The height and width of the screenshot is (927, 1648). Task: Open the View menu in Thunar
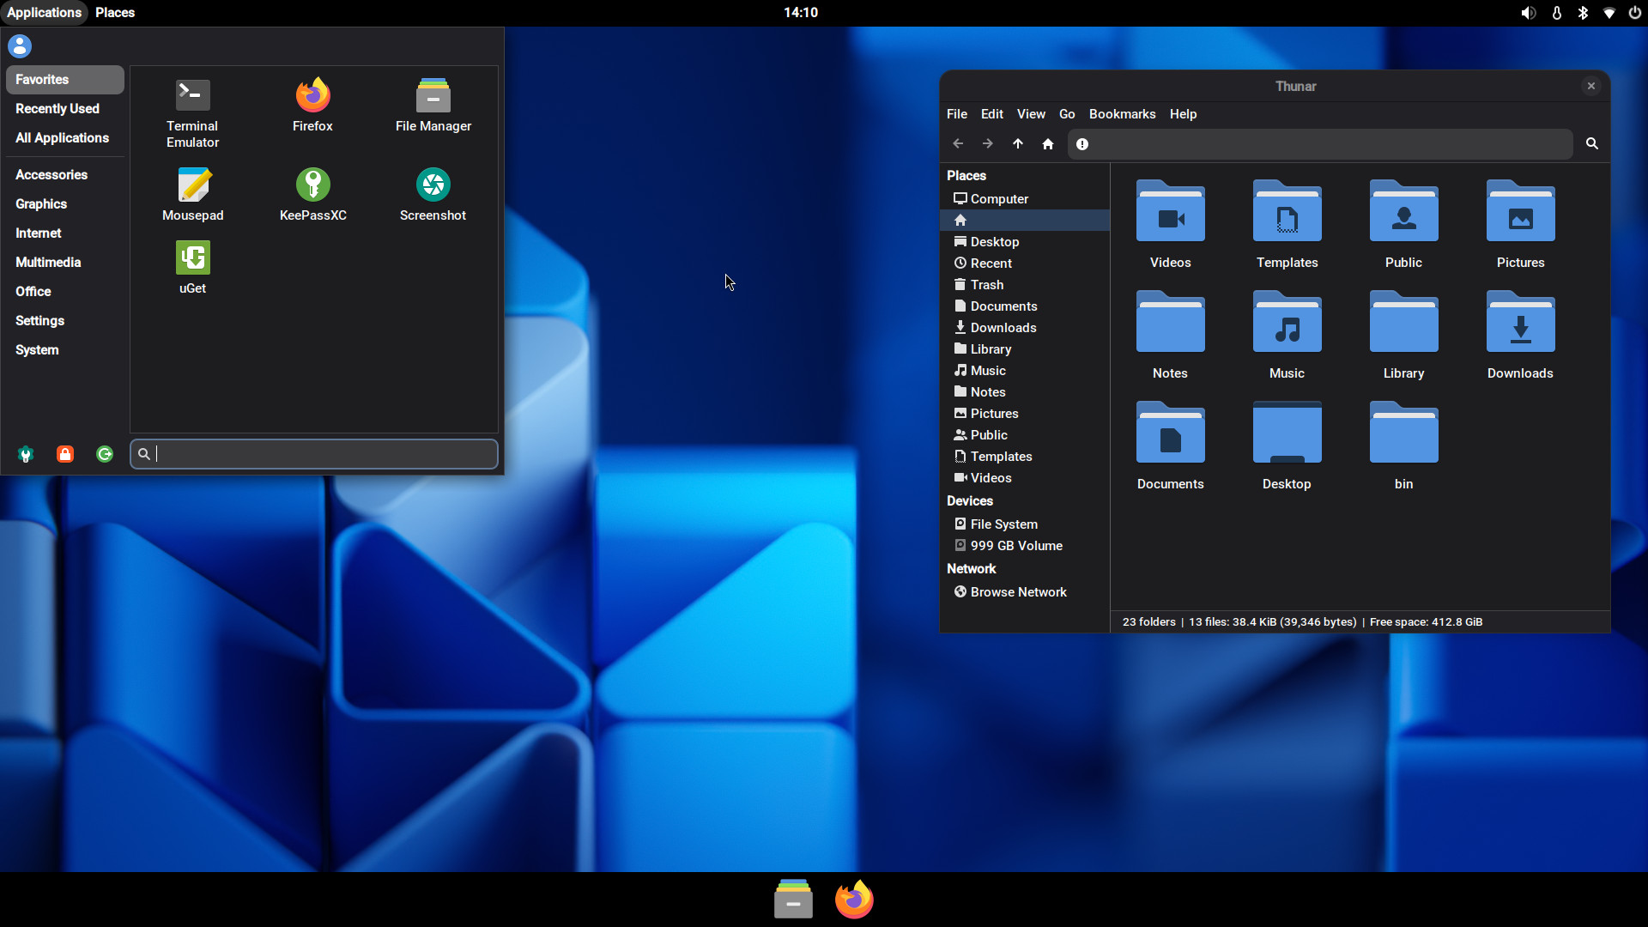coord(1030,114)
